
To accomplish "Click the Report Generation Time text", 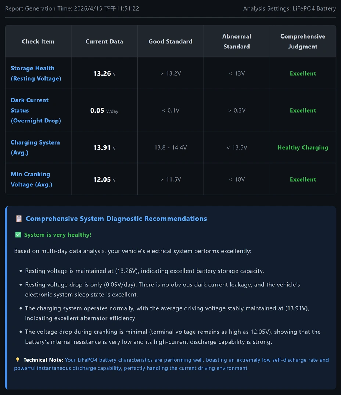I will pyautogui.click(x=72, y=8).
